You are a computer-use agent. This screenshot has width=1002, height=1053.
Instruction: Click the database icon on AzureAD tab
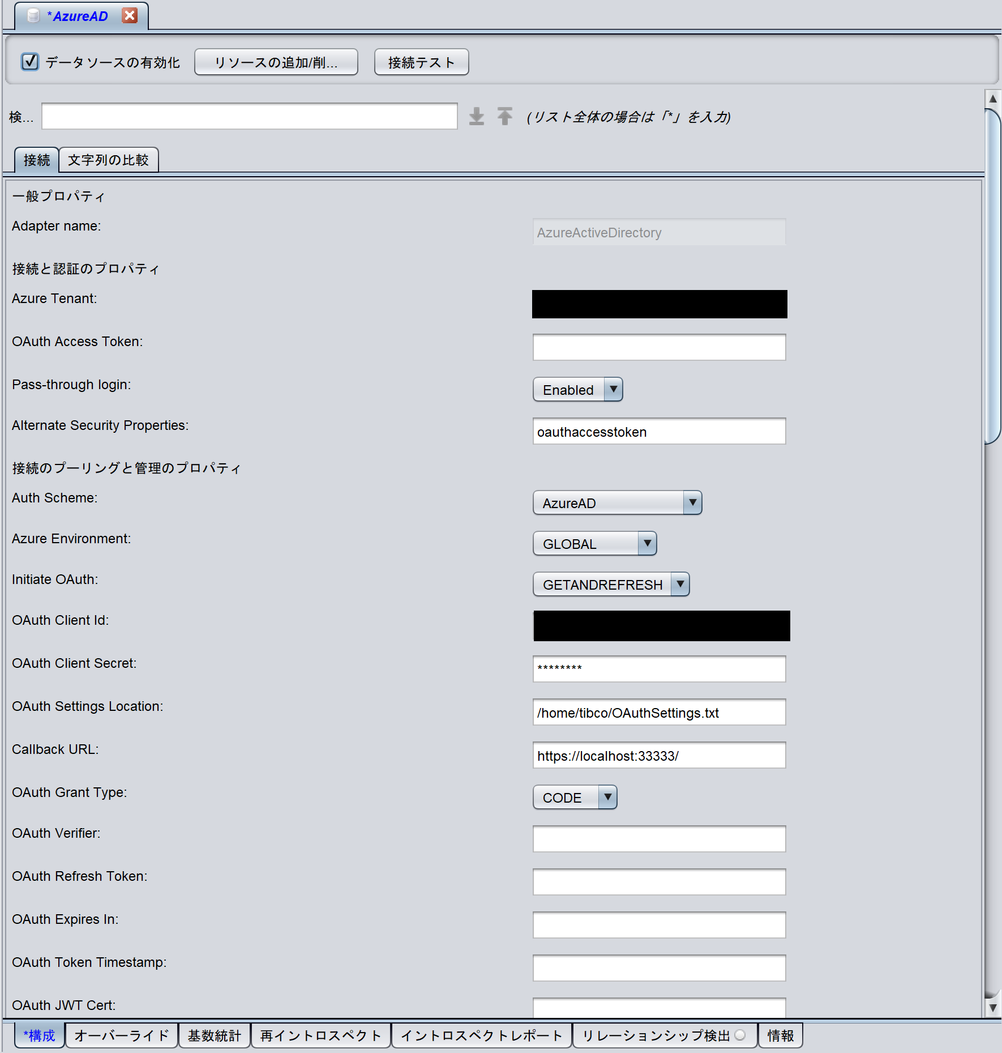[34, 16]
